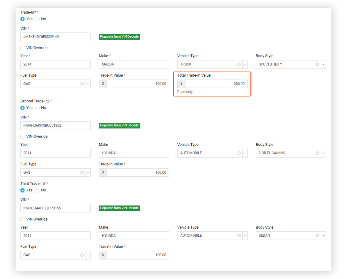Clear third trade-in GAS fuel type
This screenshot has width=347, height=279.
(82, 255)
